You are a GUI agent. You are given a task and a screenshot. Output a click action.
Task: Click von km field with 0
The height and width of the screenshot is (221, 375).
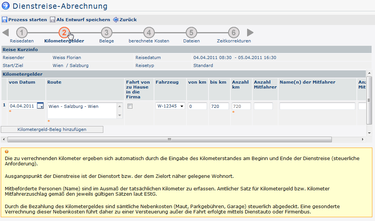click(197, 106)
